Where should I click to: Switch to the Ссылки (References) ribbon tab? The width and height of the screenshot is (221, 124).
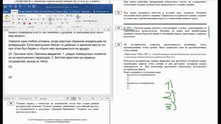[44, 11]
